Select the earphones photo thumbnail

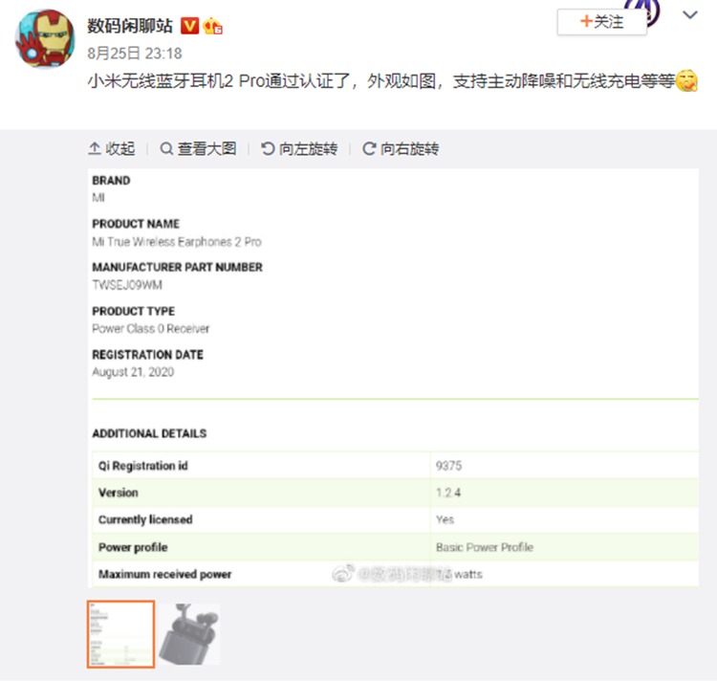click(x=190, y=634)
